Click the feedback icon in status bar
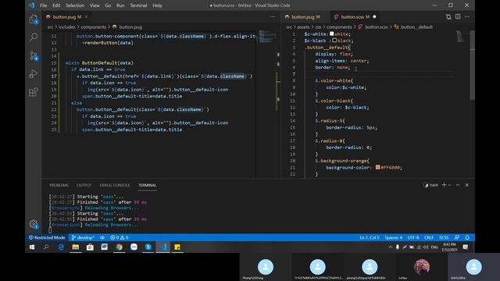The height and width of the screenshot is (281, 500). 457,237
